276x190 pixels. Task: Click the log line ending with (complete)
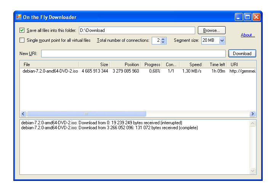pos(109,128)
